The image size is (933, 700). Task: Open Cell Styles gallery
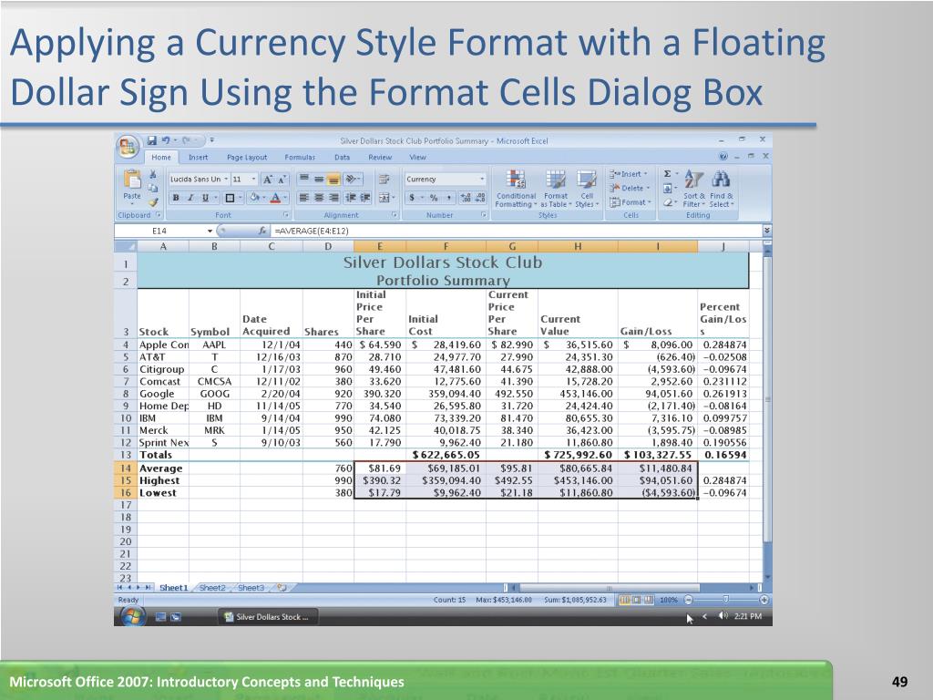point(587,188)
